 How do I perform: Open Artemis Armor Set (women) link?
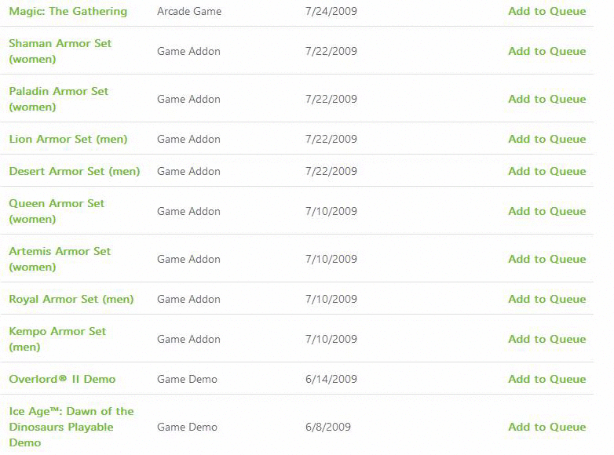click(60, 259)
